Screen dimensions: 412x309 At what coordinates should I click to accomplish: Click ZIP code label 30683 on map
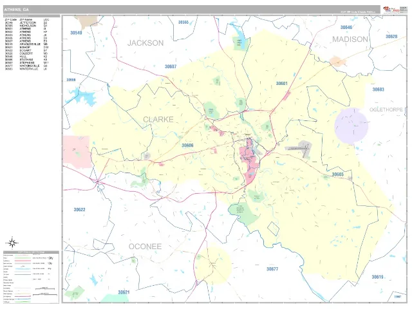tap(378, 89)
